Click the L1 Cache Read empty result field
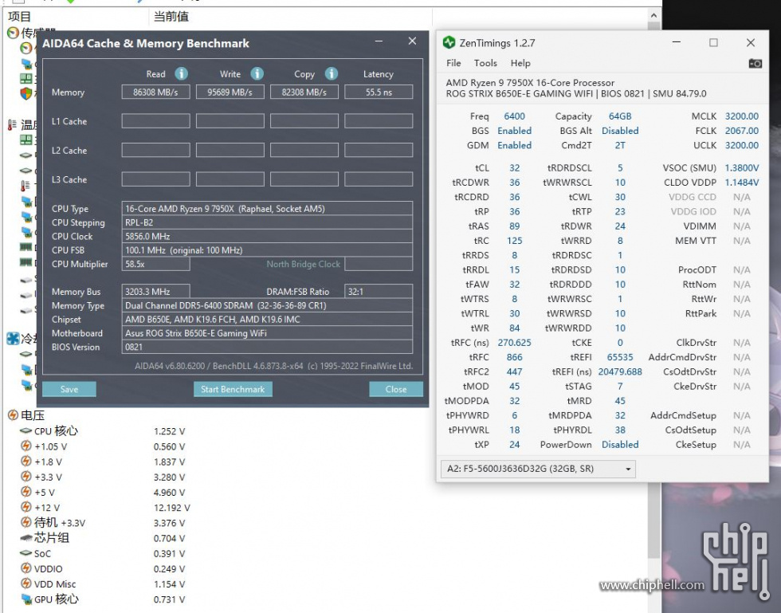The width and height of the screenshot is (781, 613). click(155, 121)
